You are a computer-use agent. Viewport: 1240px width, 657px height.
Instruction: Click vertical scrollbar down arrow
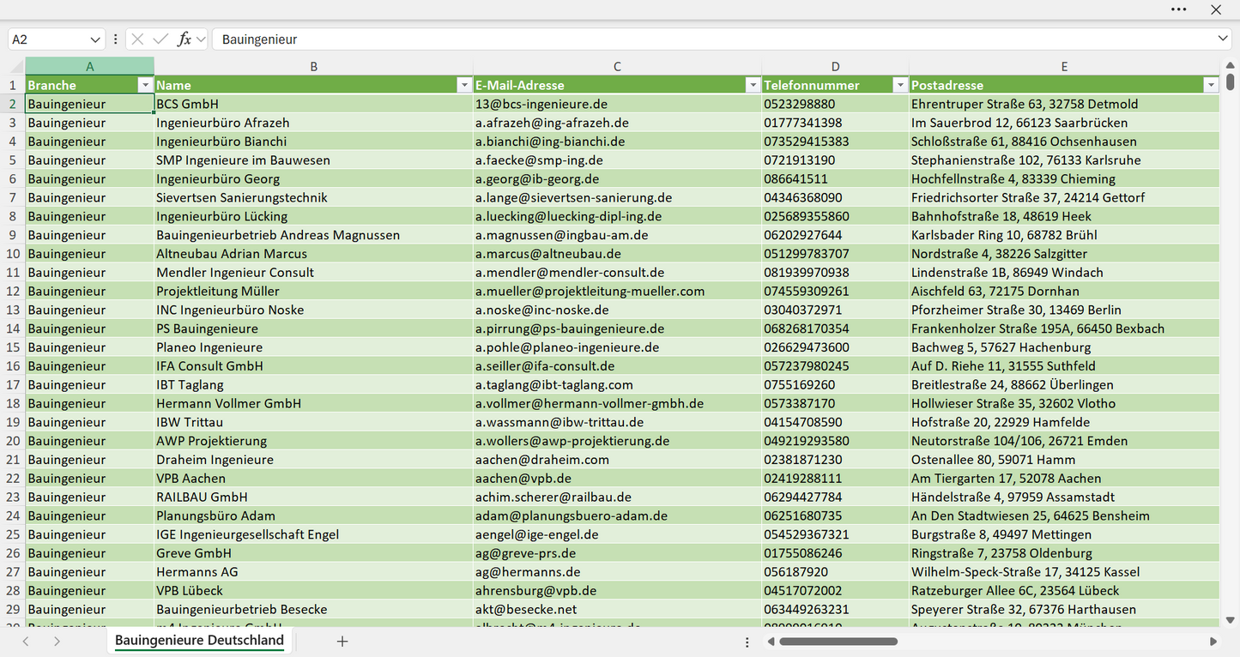point(1230,619)
